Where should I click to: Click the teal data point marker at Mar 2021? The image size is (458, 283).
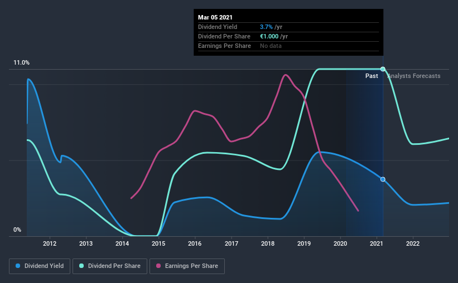(383, 69)
